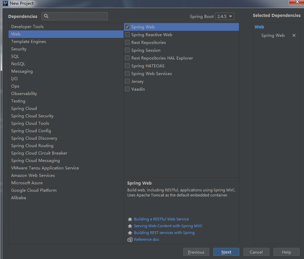The image size is (304, 259).
Task: Click the home icon beside Serving Web Content
Action: pos(130,226)
